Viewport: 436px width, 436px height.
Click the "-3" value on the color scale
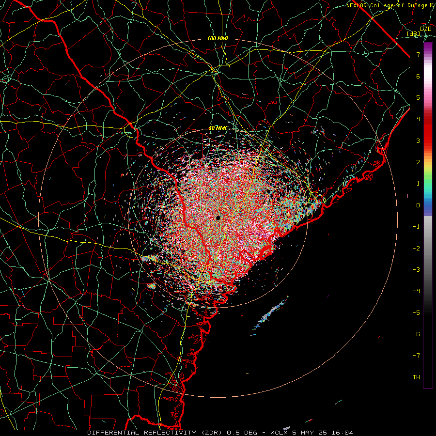[x=416, y=270]
